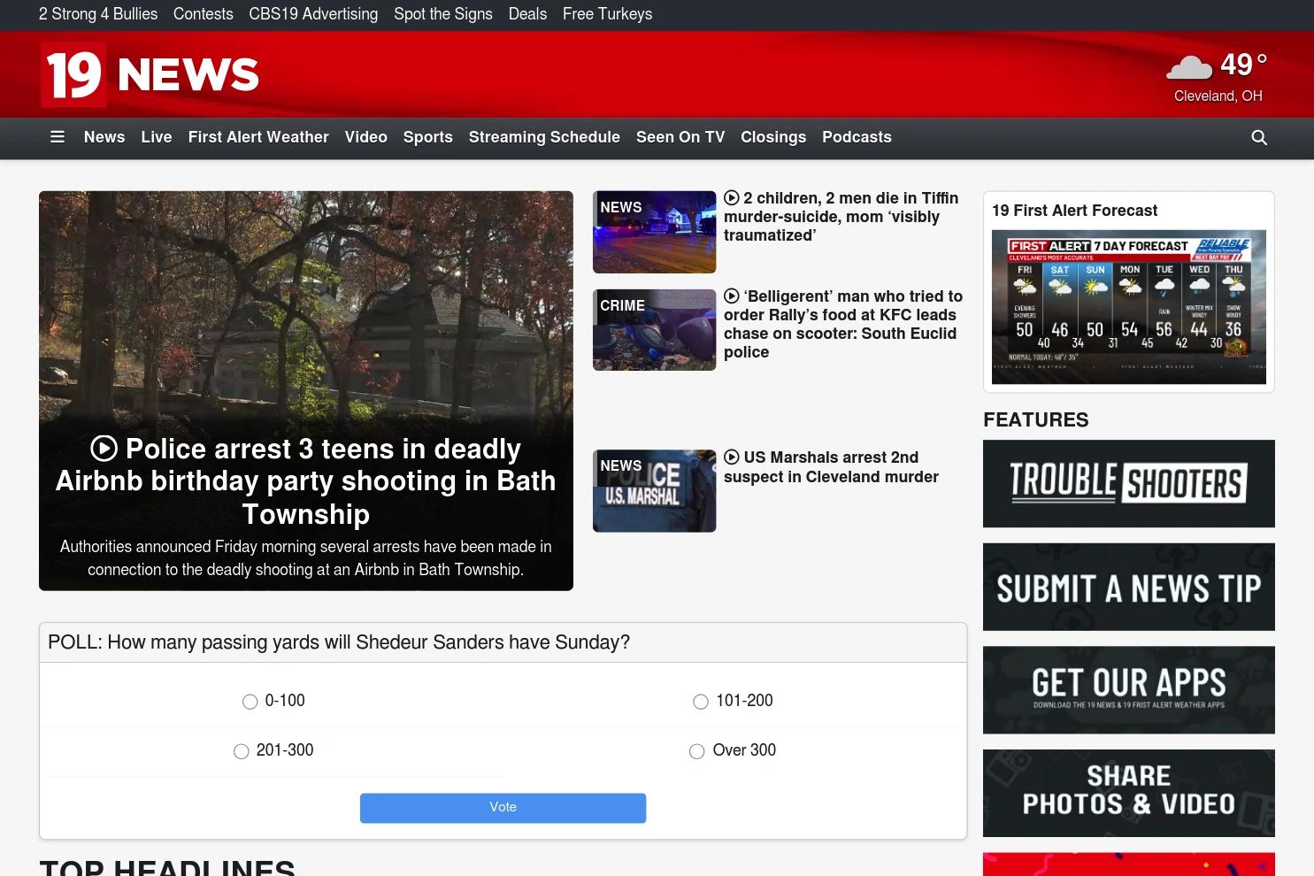The width and height of the screenshot is (1314, 876).
Task: Open Seen On TV menu item
Action: click(680, 137)
